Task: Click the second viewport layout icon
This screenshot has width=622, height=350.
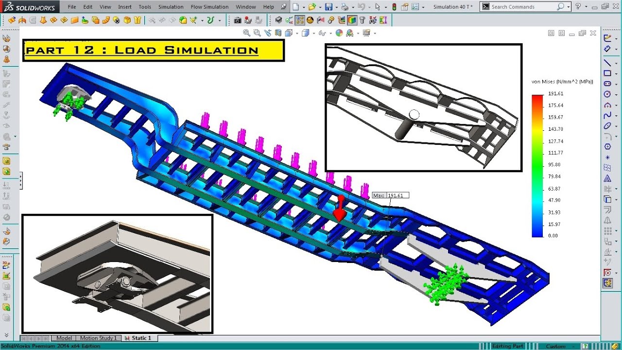Action: tap(562, 33)
